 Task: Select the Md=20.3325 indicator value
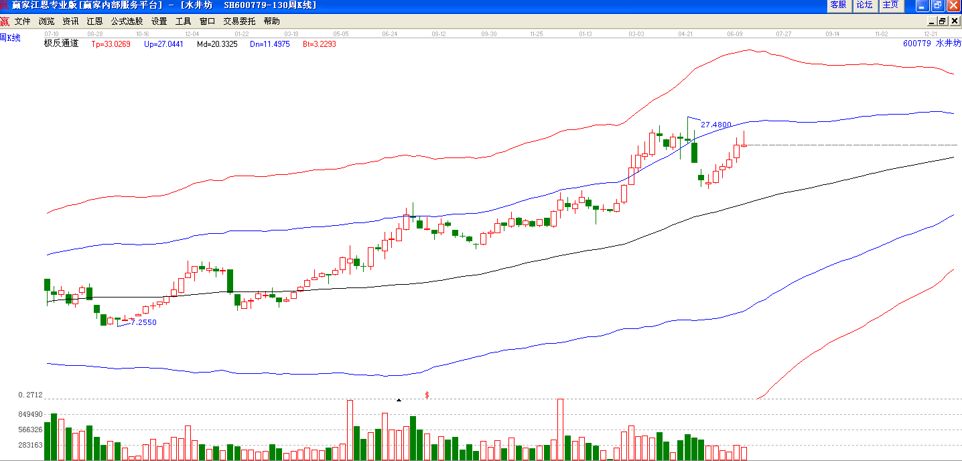(217, 44)
